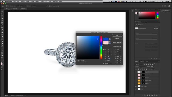This screenshot has height=97, width=172.
Task: Click OK in Color Picker
Action: tap(117, 35)
